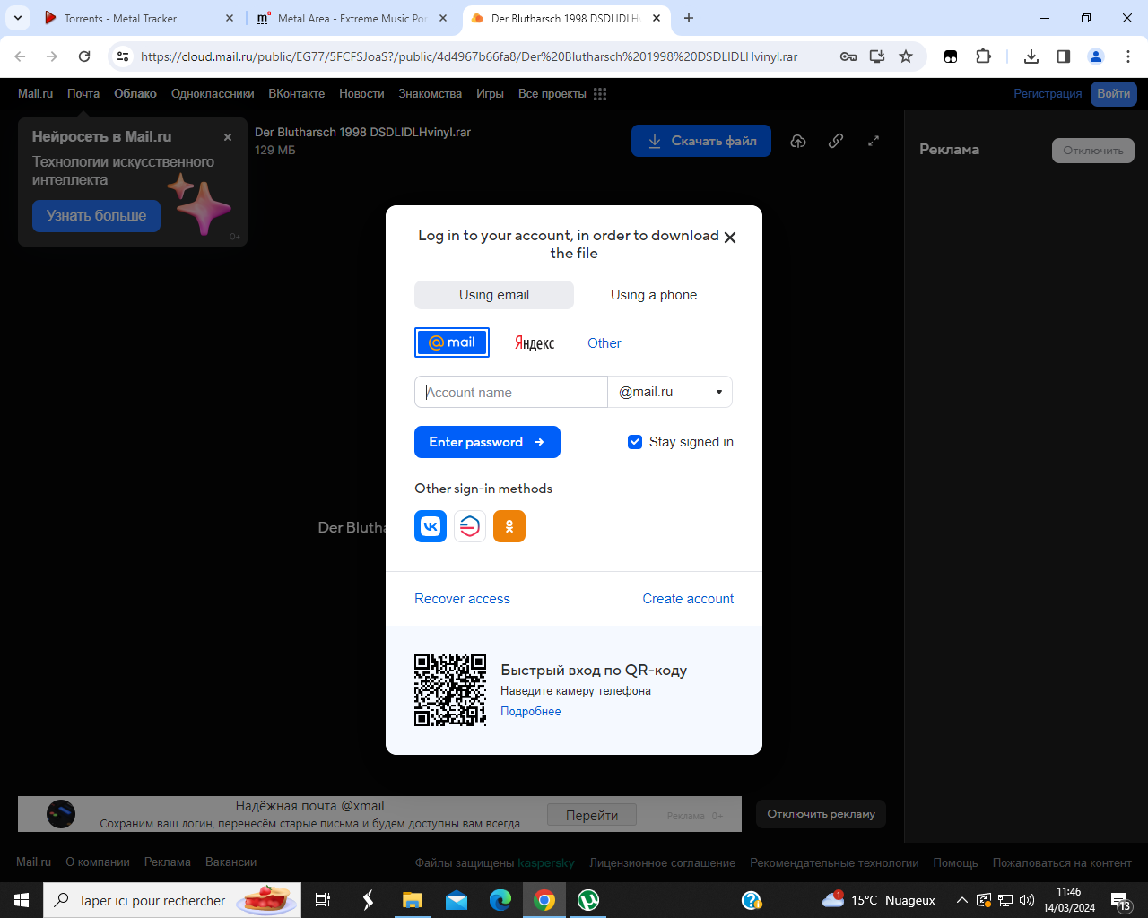Open the Chrome tab search dropdown
The image size is (1148, 918).
tap(18, 18)
